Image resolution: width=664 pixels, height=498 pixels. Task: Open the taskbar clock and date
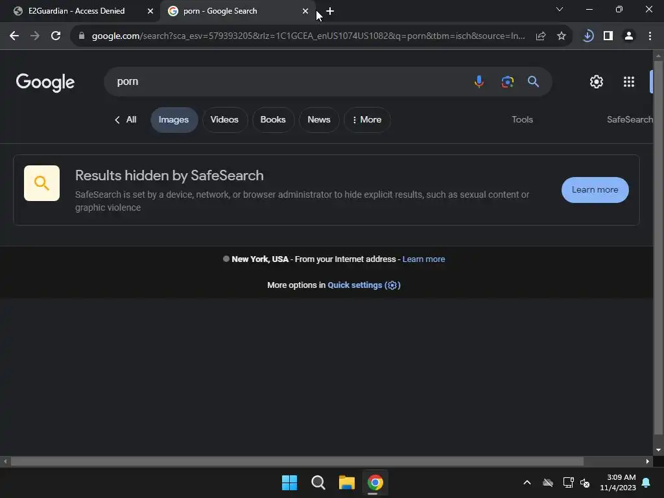pyautogui.click(x=618, y=482)
